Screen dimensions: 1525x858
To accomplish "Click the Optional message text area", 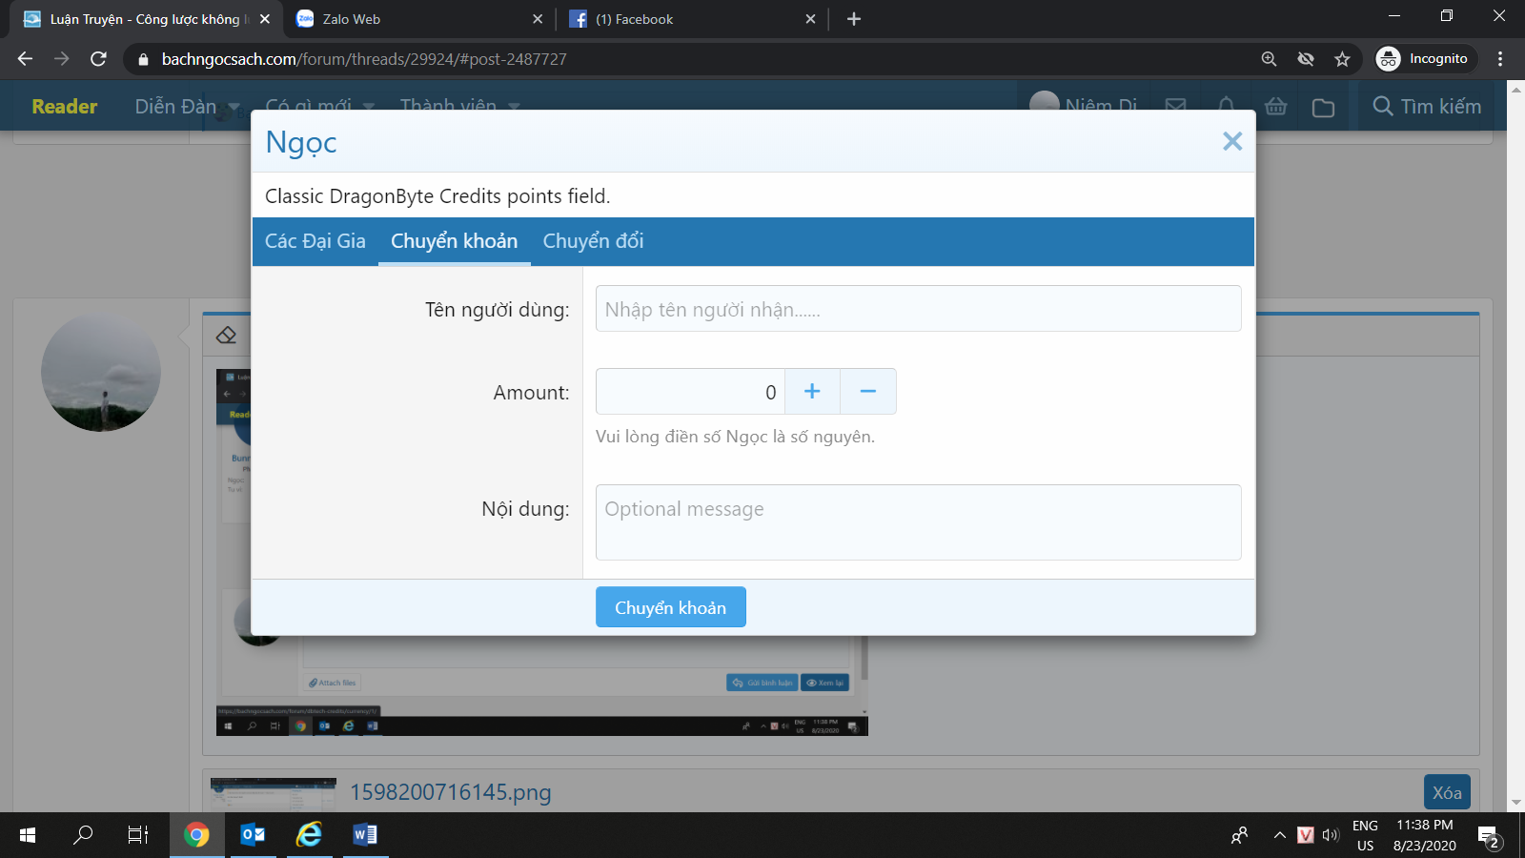I will pos(918,522).
